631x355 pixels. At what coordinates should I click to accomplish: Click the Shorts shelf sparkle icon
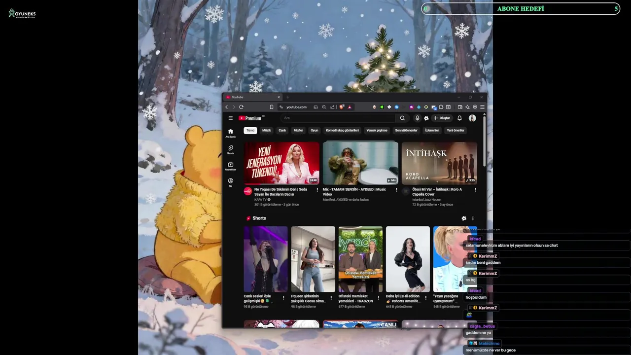point(464,218)
